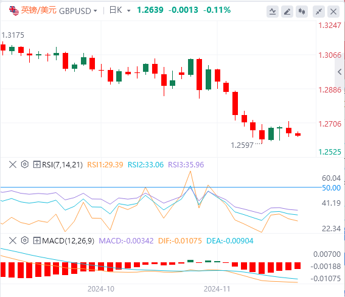This screenshot has width=345, height=297.
Task: Click the 41.19 RSI axis label
Action: (331, 203)
